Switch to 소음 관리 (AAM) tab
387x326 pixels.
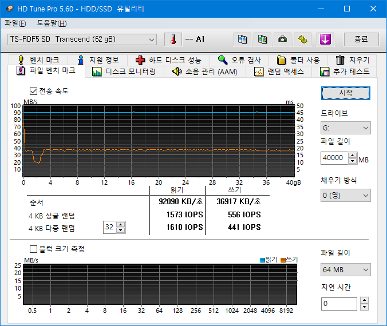[x=205, y=71]
